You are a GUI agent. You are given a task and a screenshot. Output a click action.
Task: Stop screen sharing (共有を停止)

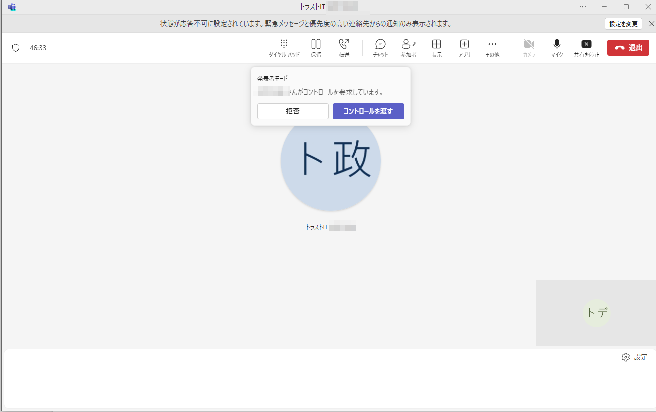[x=586, y=48]
